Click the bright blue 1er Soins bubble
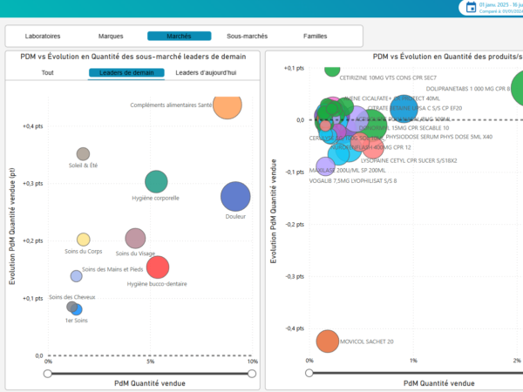The image size is (523, 392). (x=78, y=311)
